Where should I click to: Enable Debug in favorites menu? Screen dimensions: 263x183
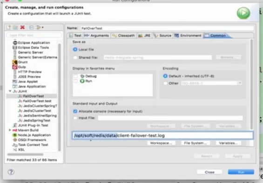(75, 76)
